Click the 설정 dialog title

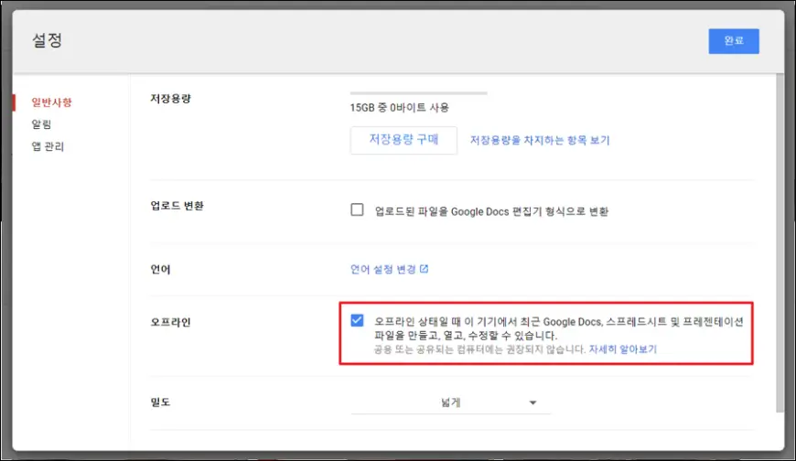click(48, 40)
